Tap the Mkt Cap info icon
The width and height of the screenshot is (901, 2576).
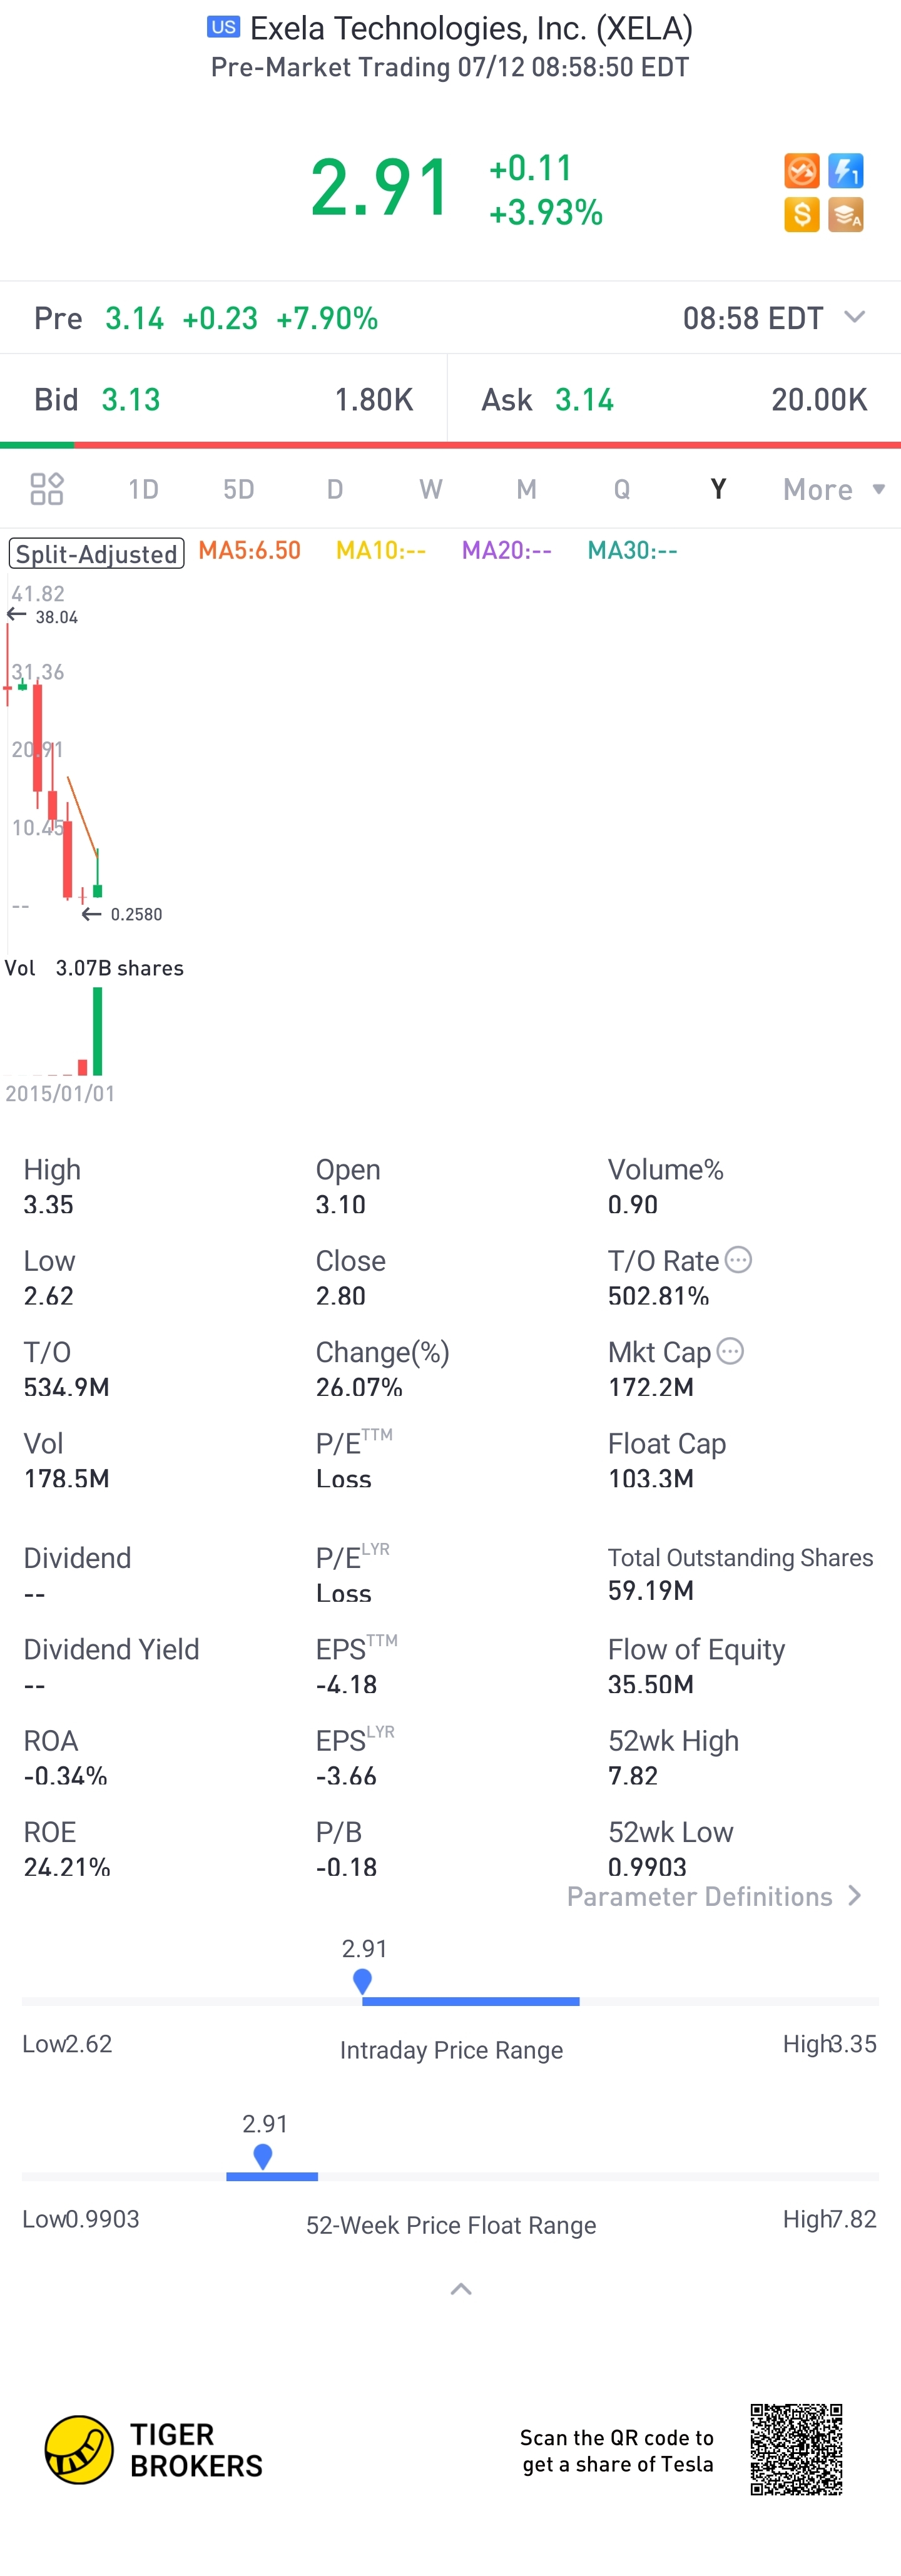click(x=731, y=1351)
